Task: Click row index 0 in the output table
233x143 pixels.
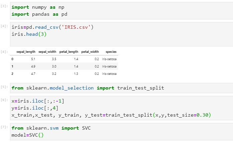Action: (x=12, y=59)
